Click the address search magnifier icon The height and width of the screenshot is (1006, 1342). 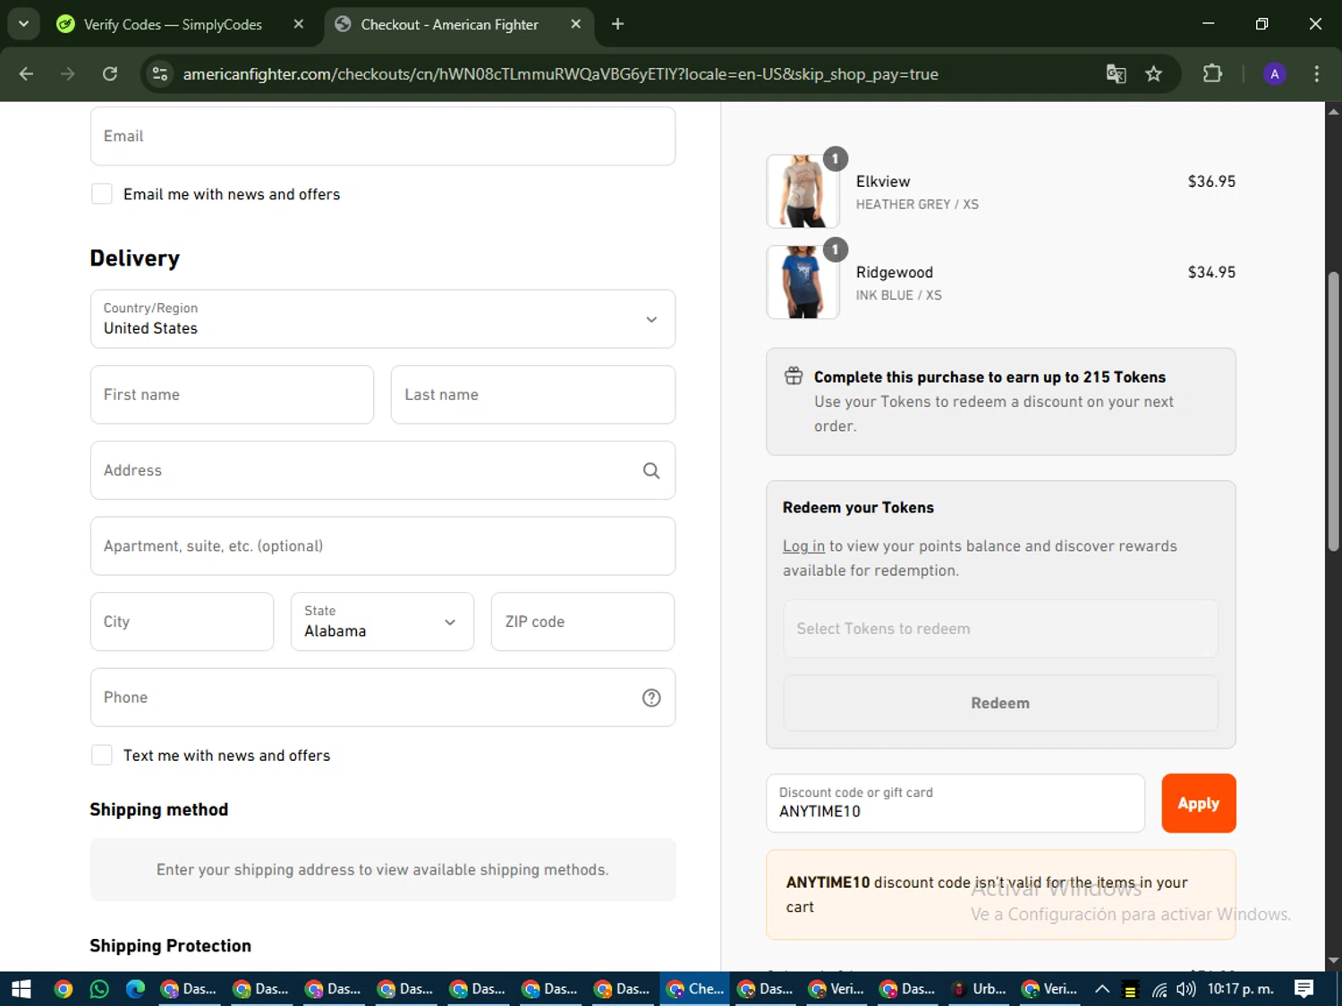pyautogui.click(x=651, y=470)
